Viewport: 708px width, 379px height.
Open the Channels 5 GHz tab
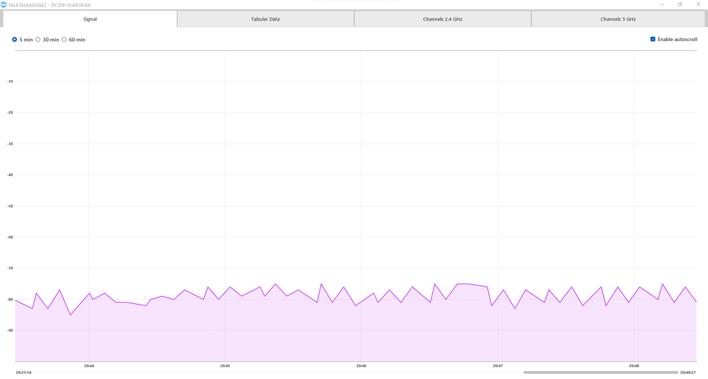click(x=618, y=19)
